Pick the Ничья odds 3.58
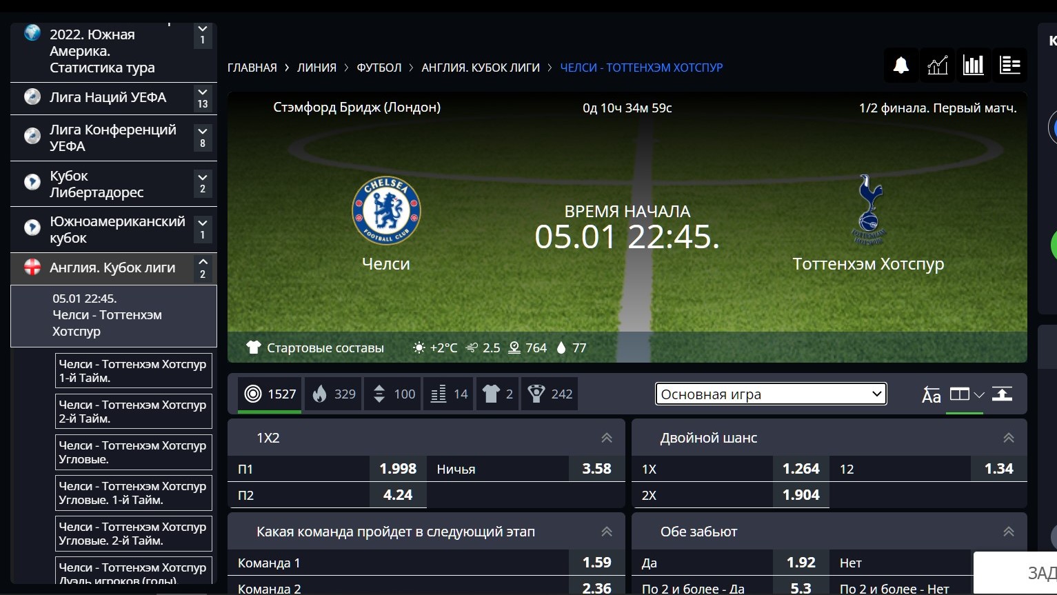Screen dimensions: 1057x595 [x=597, y=469]
